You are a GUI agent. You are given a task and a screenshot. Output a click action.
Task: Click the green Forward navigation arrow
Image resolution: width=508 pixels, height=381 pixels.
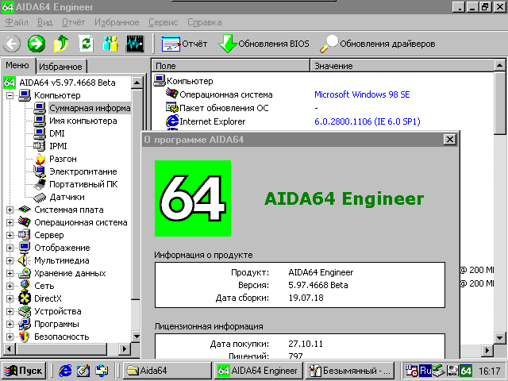37,44
